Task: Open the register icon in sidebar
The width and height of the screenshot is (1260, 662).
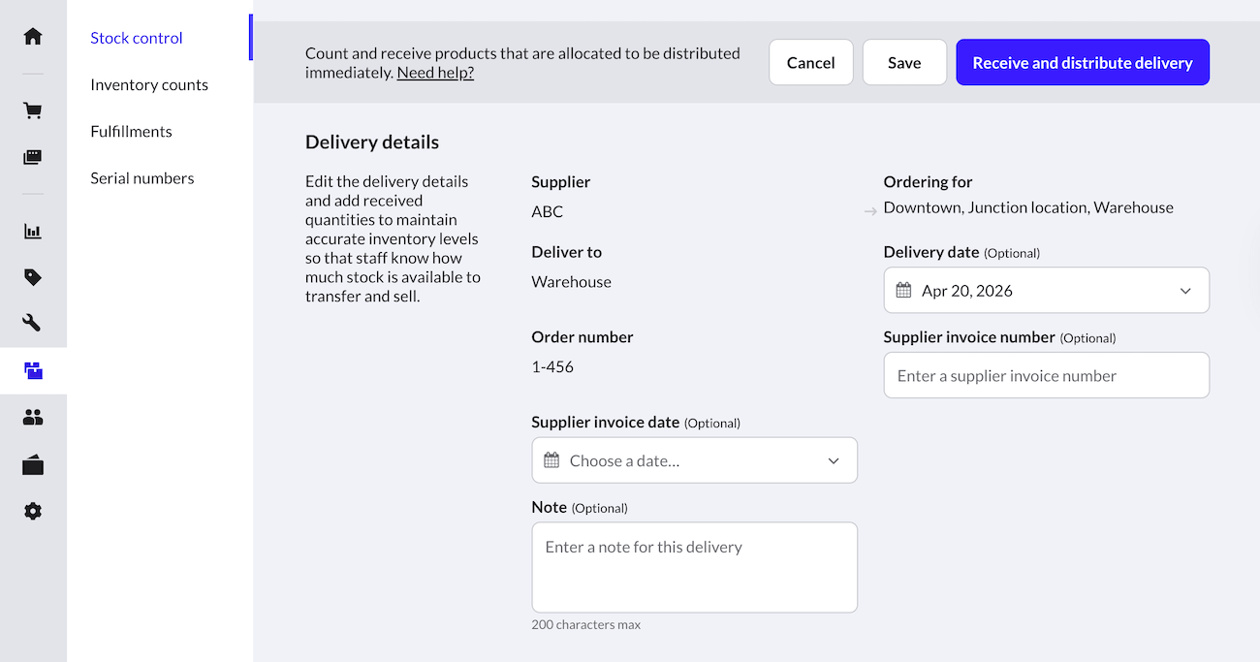Action: point(33,157)
